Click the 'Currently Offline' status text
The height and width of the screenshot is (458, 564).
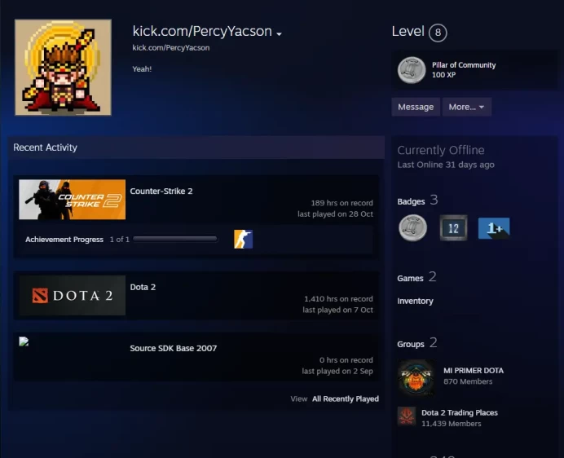(x=441, y=150)
